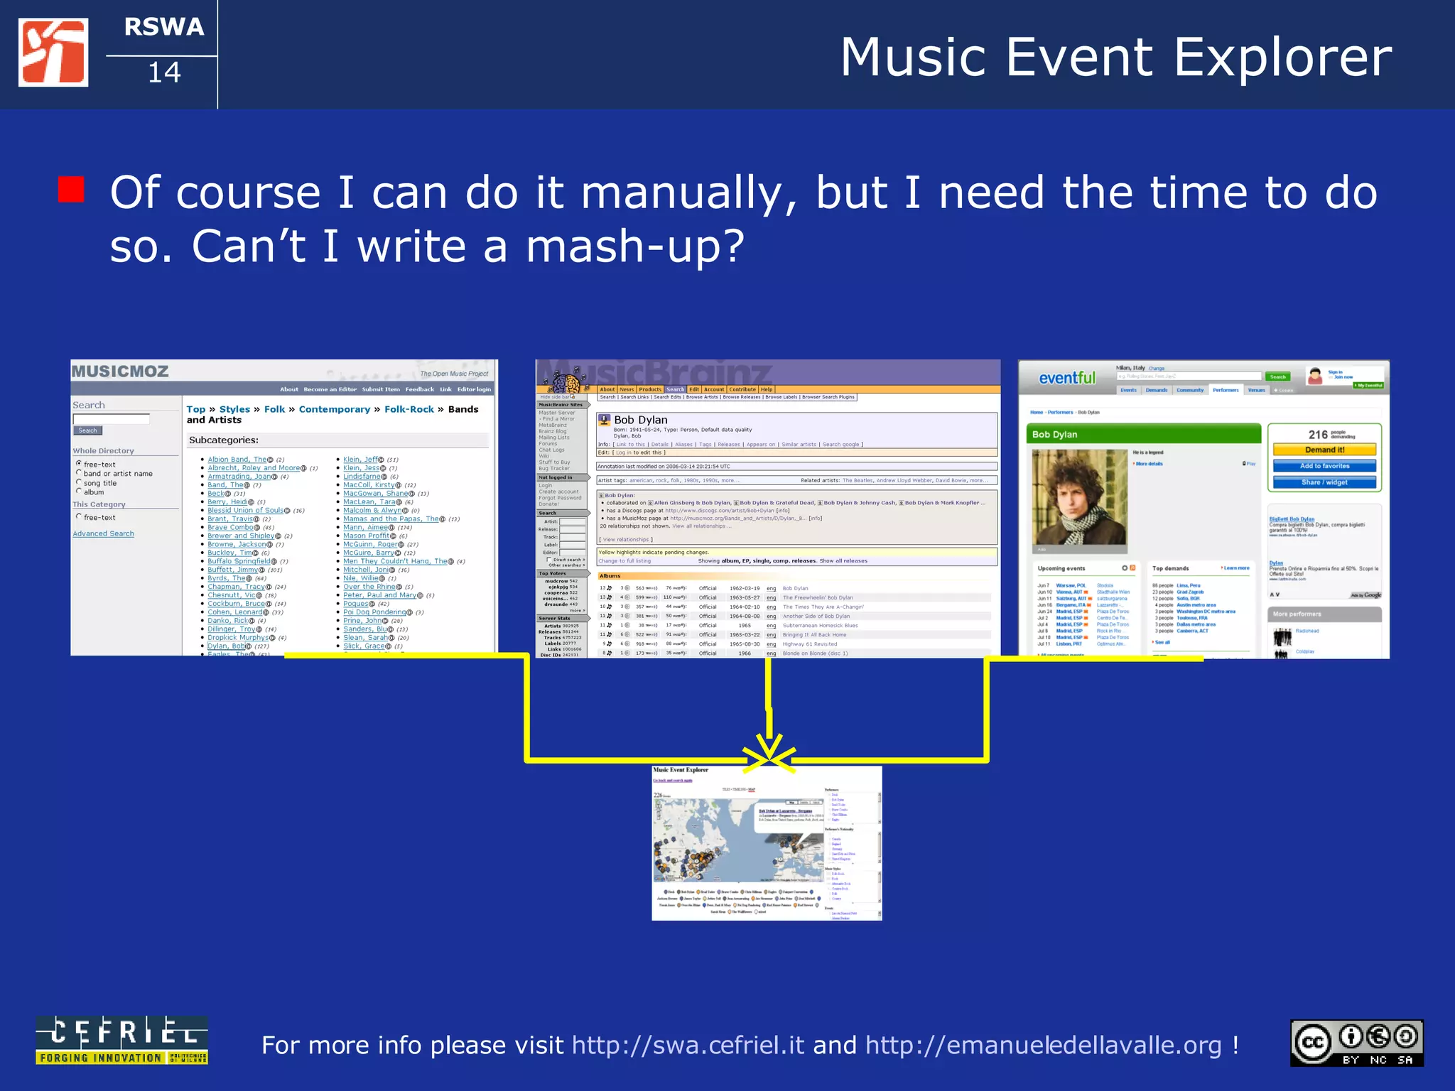Click Sign in link on eventful

1335,372
